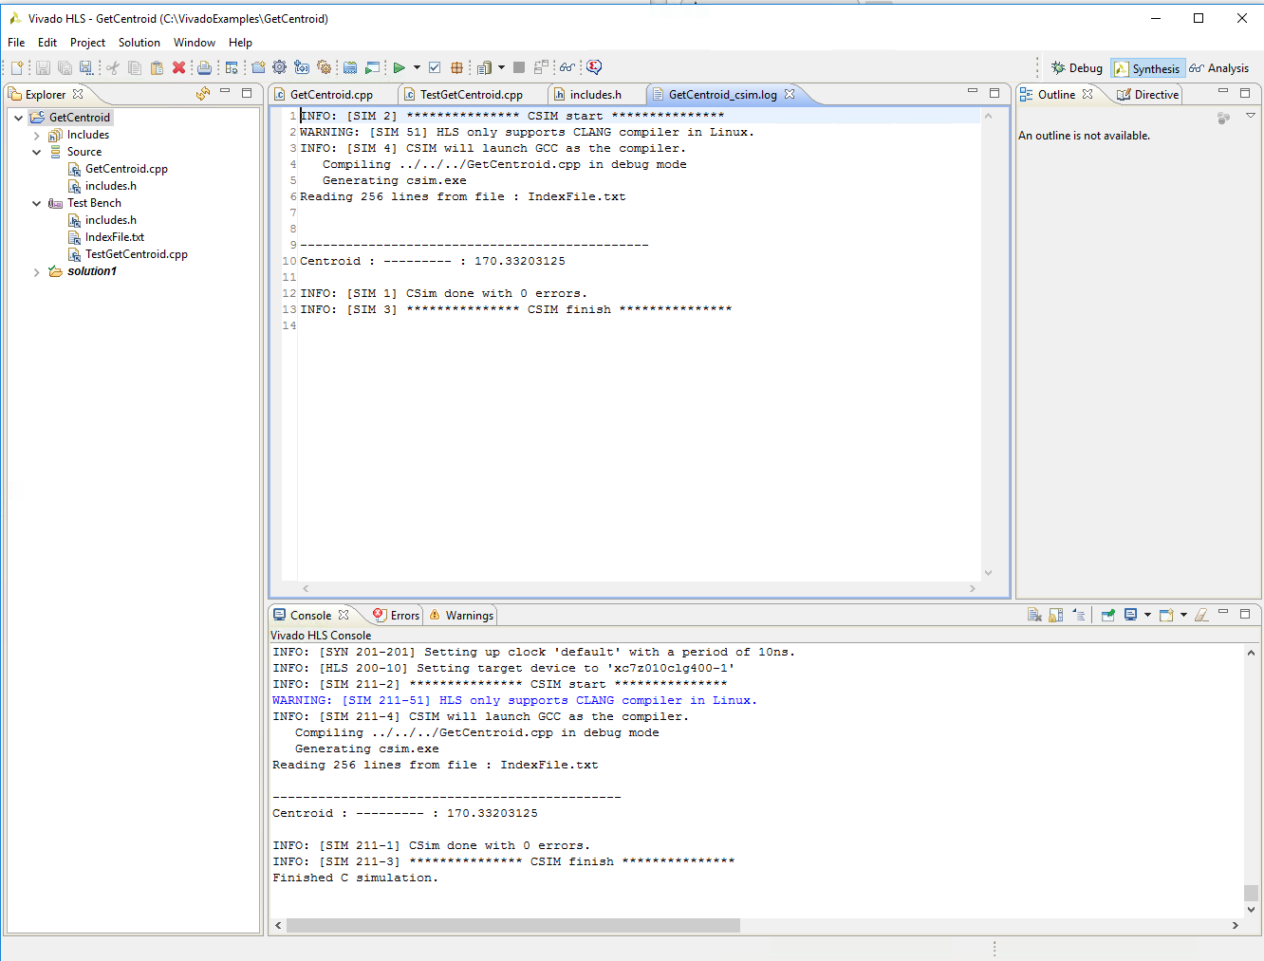1264x961 pixels.
Task: Collapse the Source folder node
Action: [36, 152]
